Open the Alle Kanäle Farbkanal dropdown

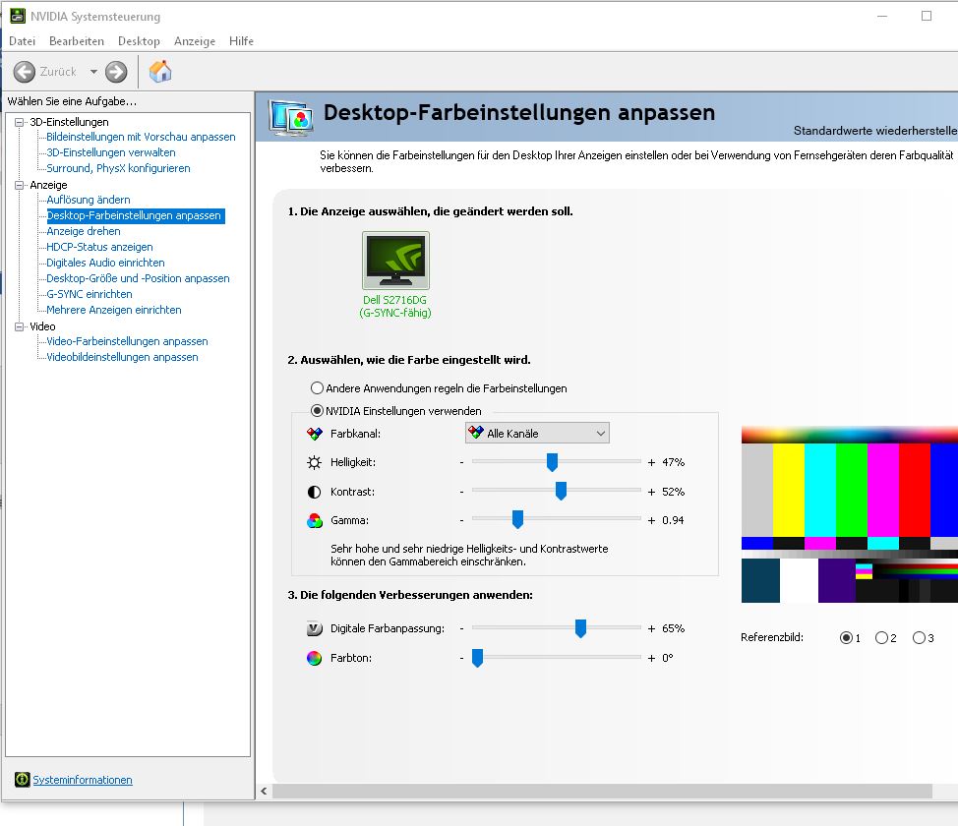pyautogui.click(x=537, y=434)
